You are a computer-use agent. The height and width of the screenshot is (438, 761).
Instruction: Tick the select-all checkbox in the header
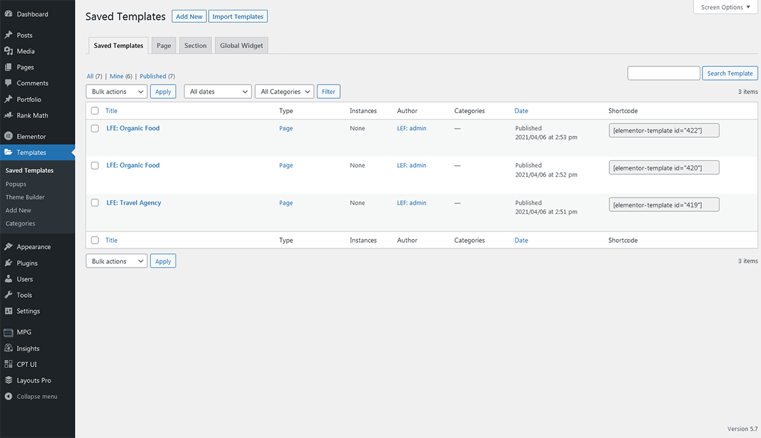click(95, 111)
